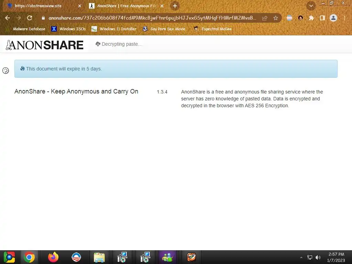Open a new browser tab

coord(175,6)
